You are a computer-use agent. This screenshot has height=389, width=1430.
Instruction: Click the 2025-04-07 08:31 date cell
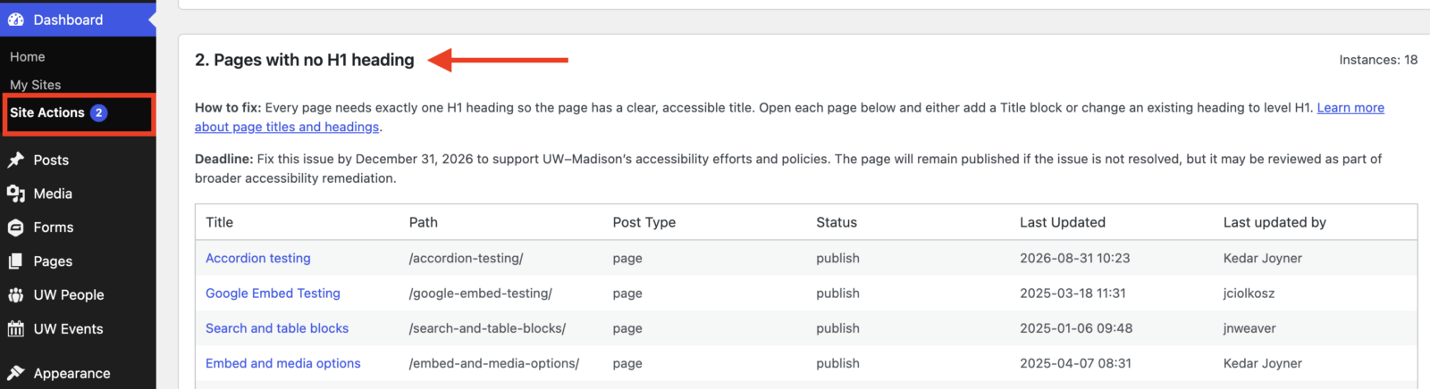point(1075,363)
